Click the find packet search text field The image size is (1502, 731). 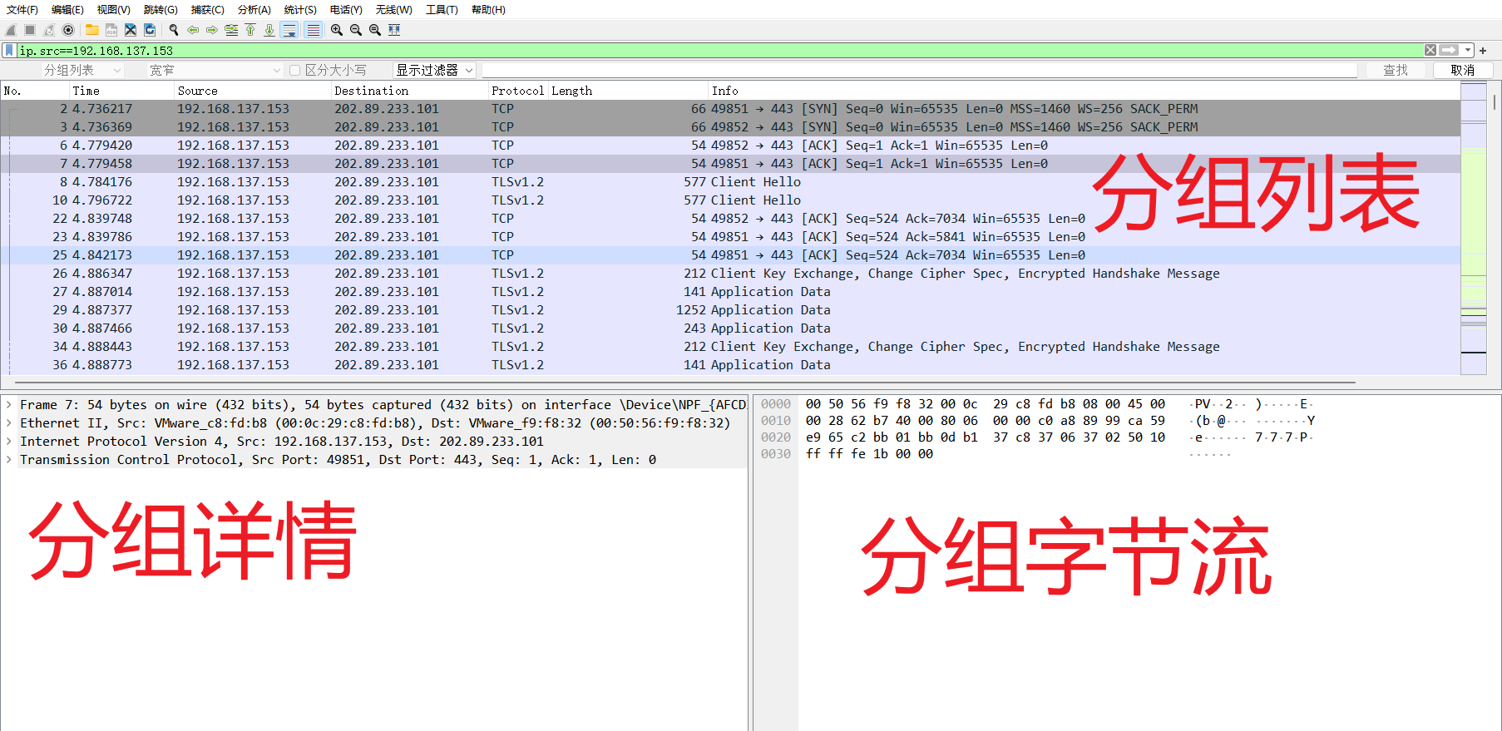[x=919, y=71]
